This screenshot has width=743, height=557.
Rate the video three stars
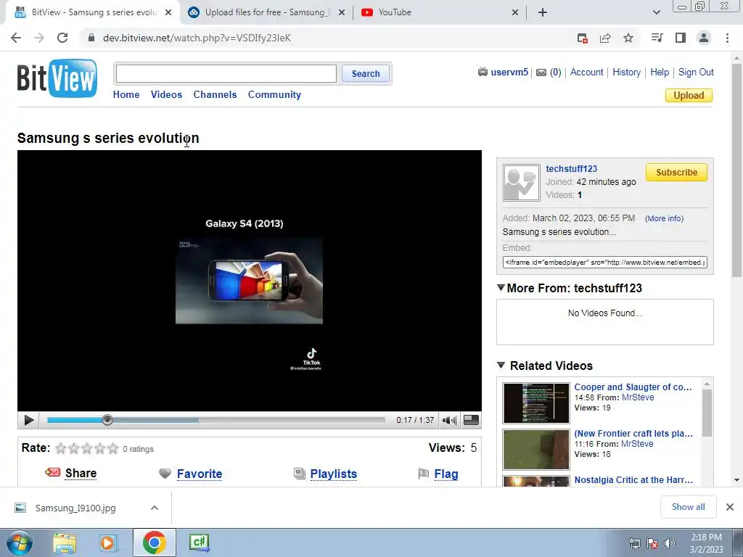click(x=87, y=448)
